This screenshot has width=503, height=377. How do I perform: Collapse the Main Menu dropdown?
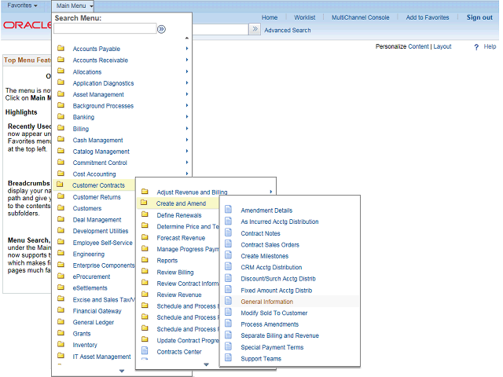click(75, 5)
